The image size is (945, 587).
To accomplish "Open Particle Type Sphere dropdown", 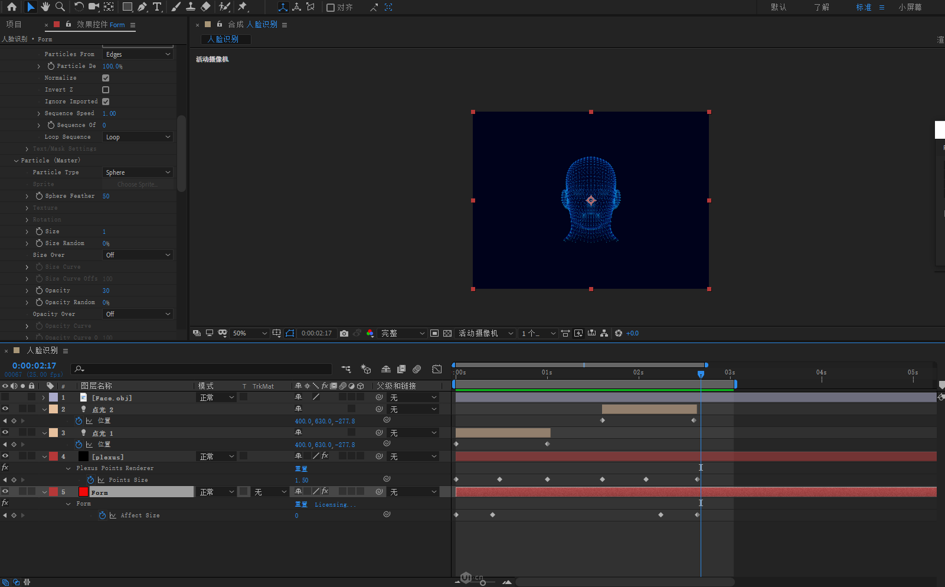I will tap(138, 172).
